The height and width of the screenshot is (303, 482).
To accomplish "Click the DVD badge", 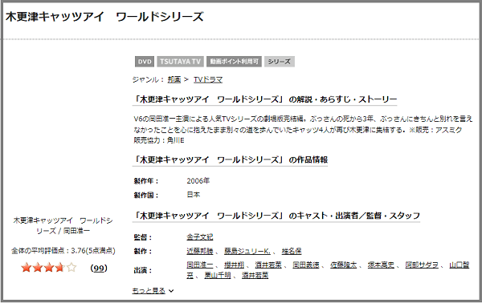I will click(x=145, y=62).
